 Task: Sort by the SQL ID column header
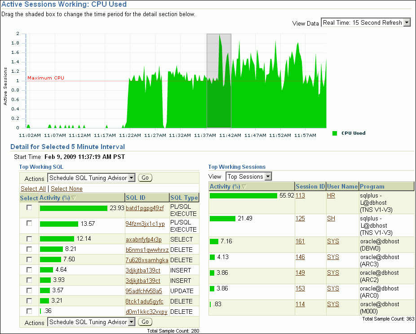[135, 198]
